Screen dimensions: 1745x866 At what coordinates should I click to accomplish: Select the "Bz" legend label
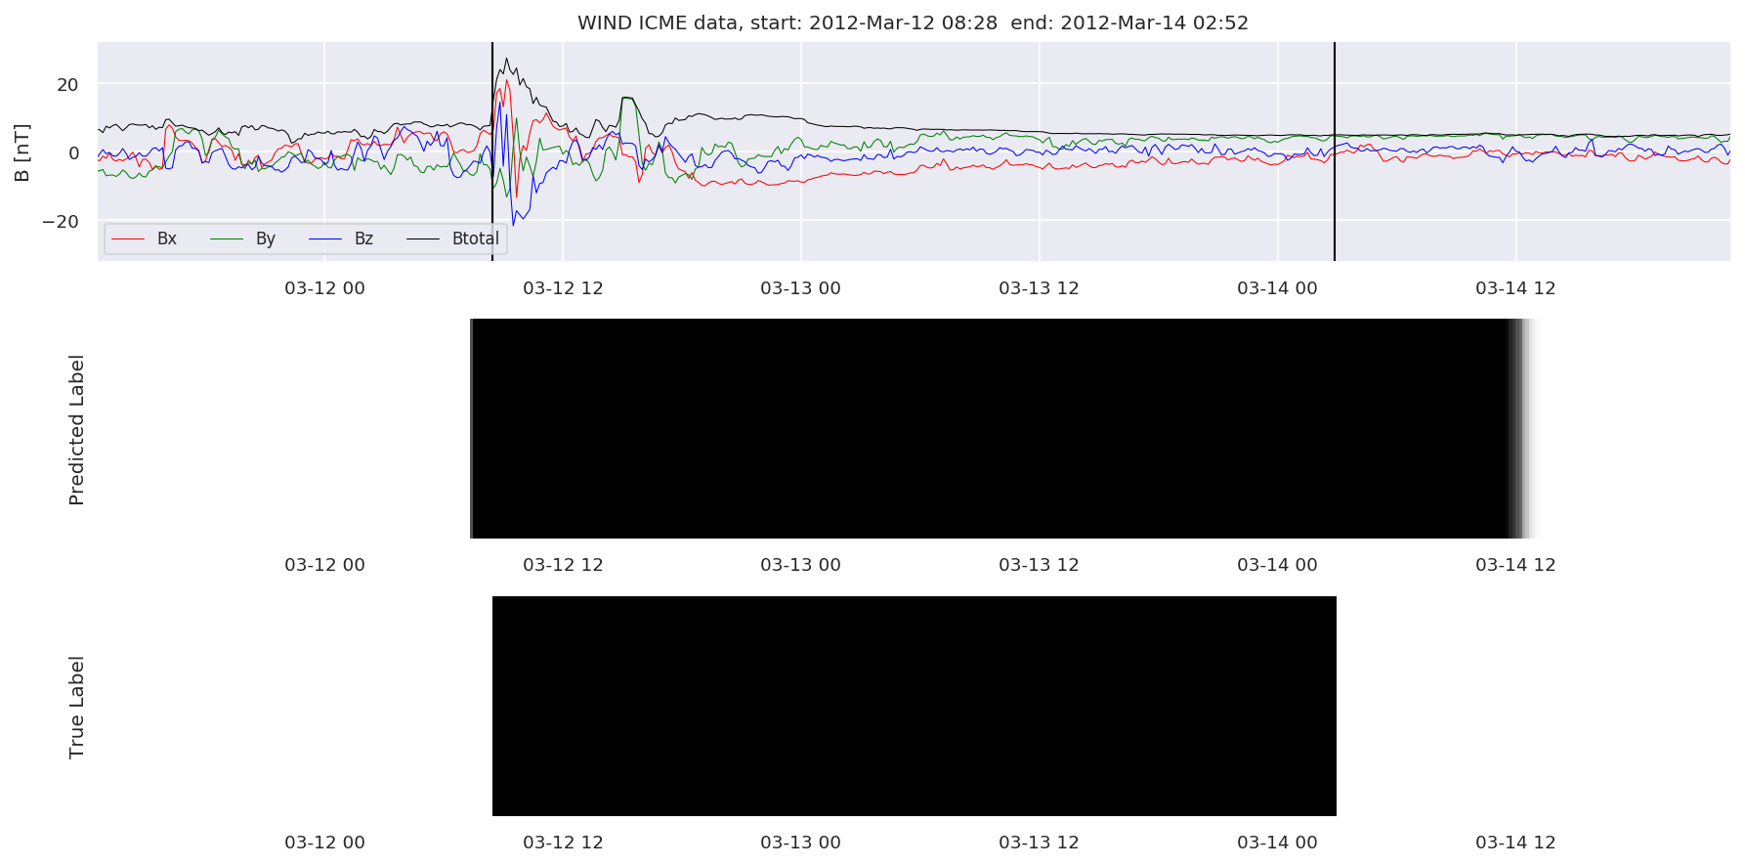click(x=363, y=238)
